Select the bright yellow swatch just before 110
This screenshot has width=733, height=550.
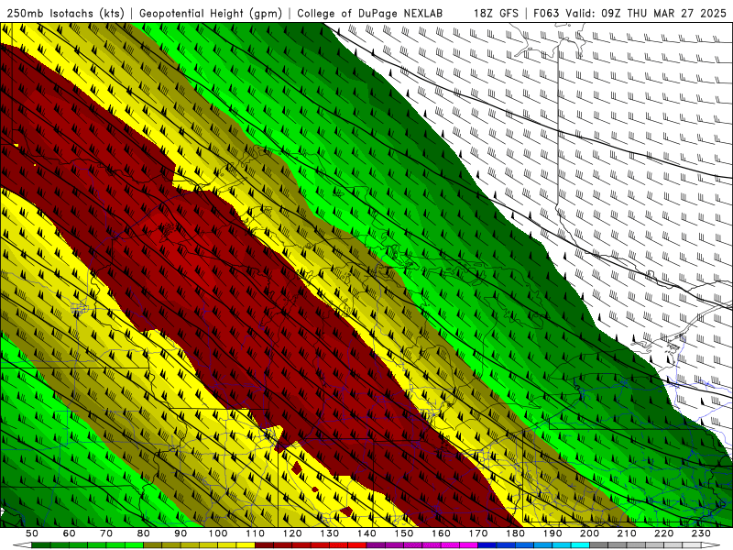coord(246,544)
